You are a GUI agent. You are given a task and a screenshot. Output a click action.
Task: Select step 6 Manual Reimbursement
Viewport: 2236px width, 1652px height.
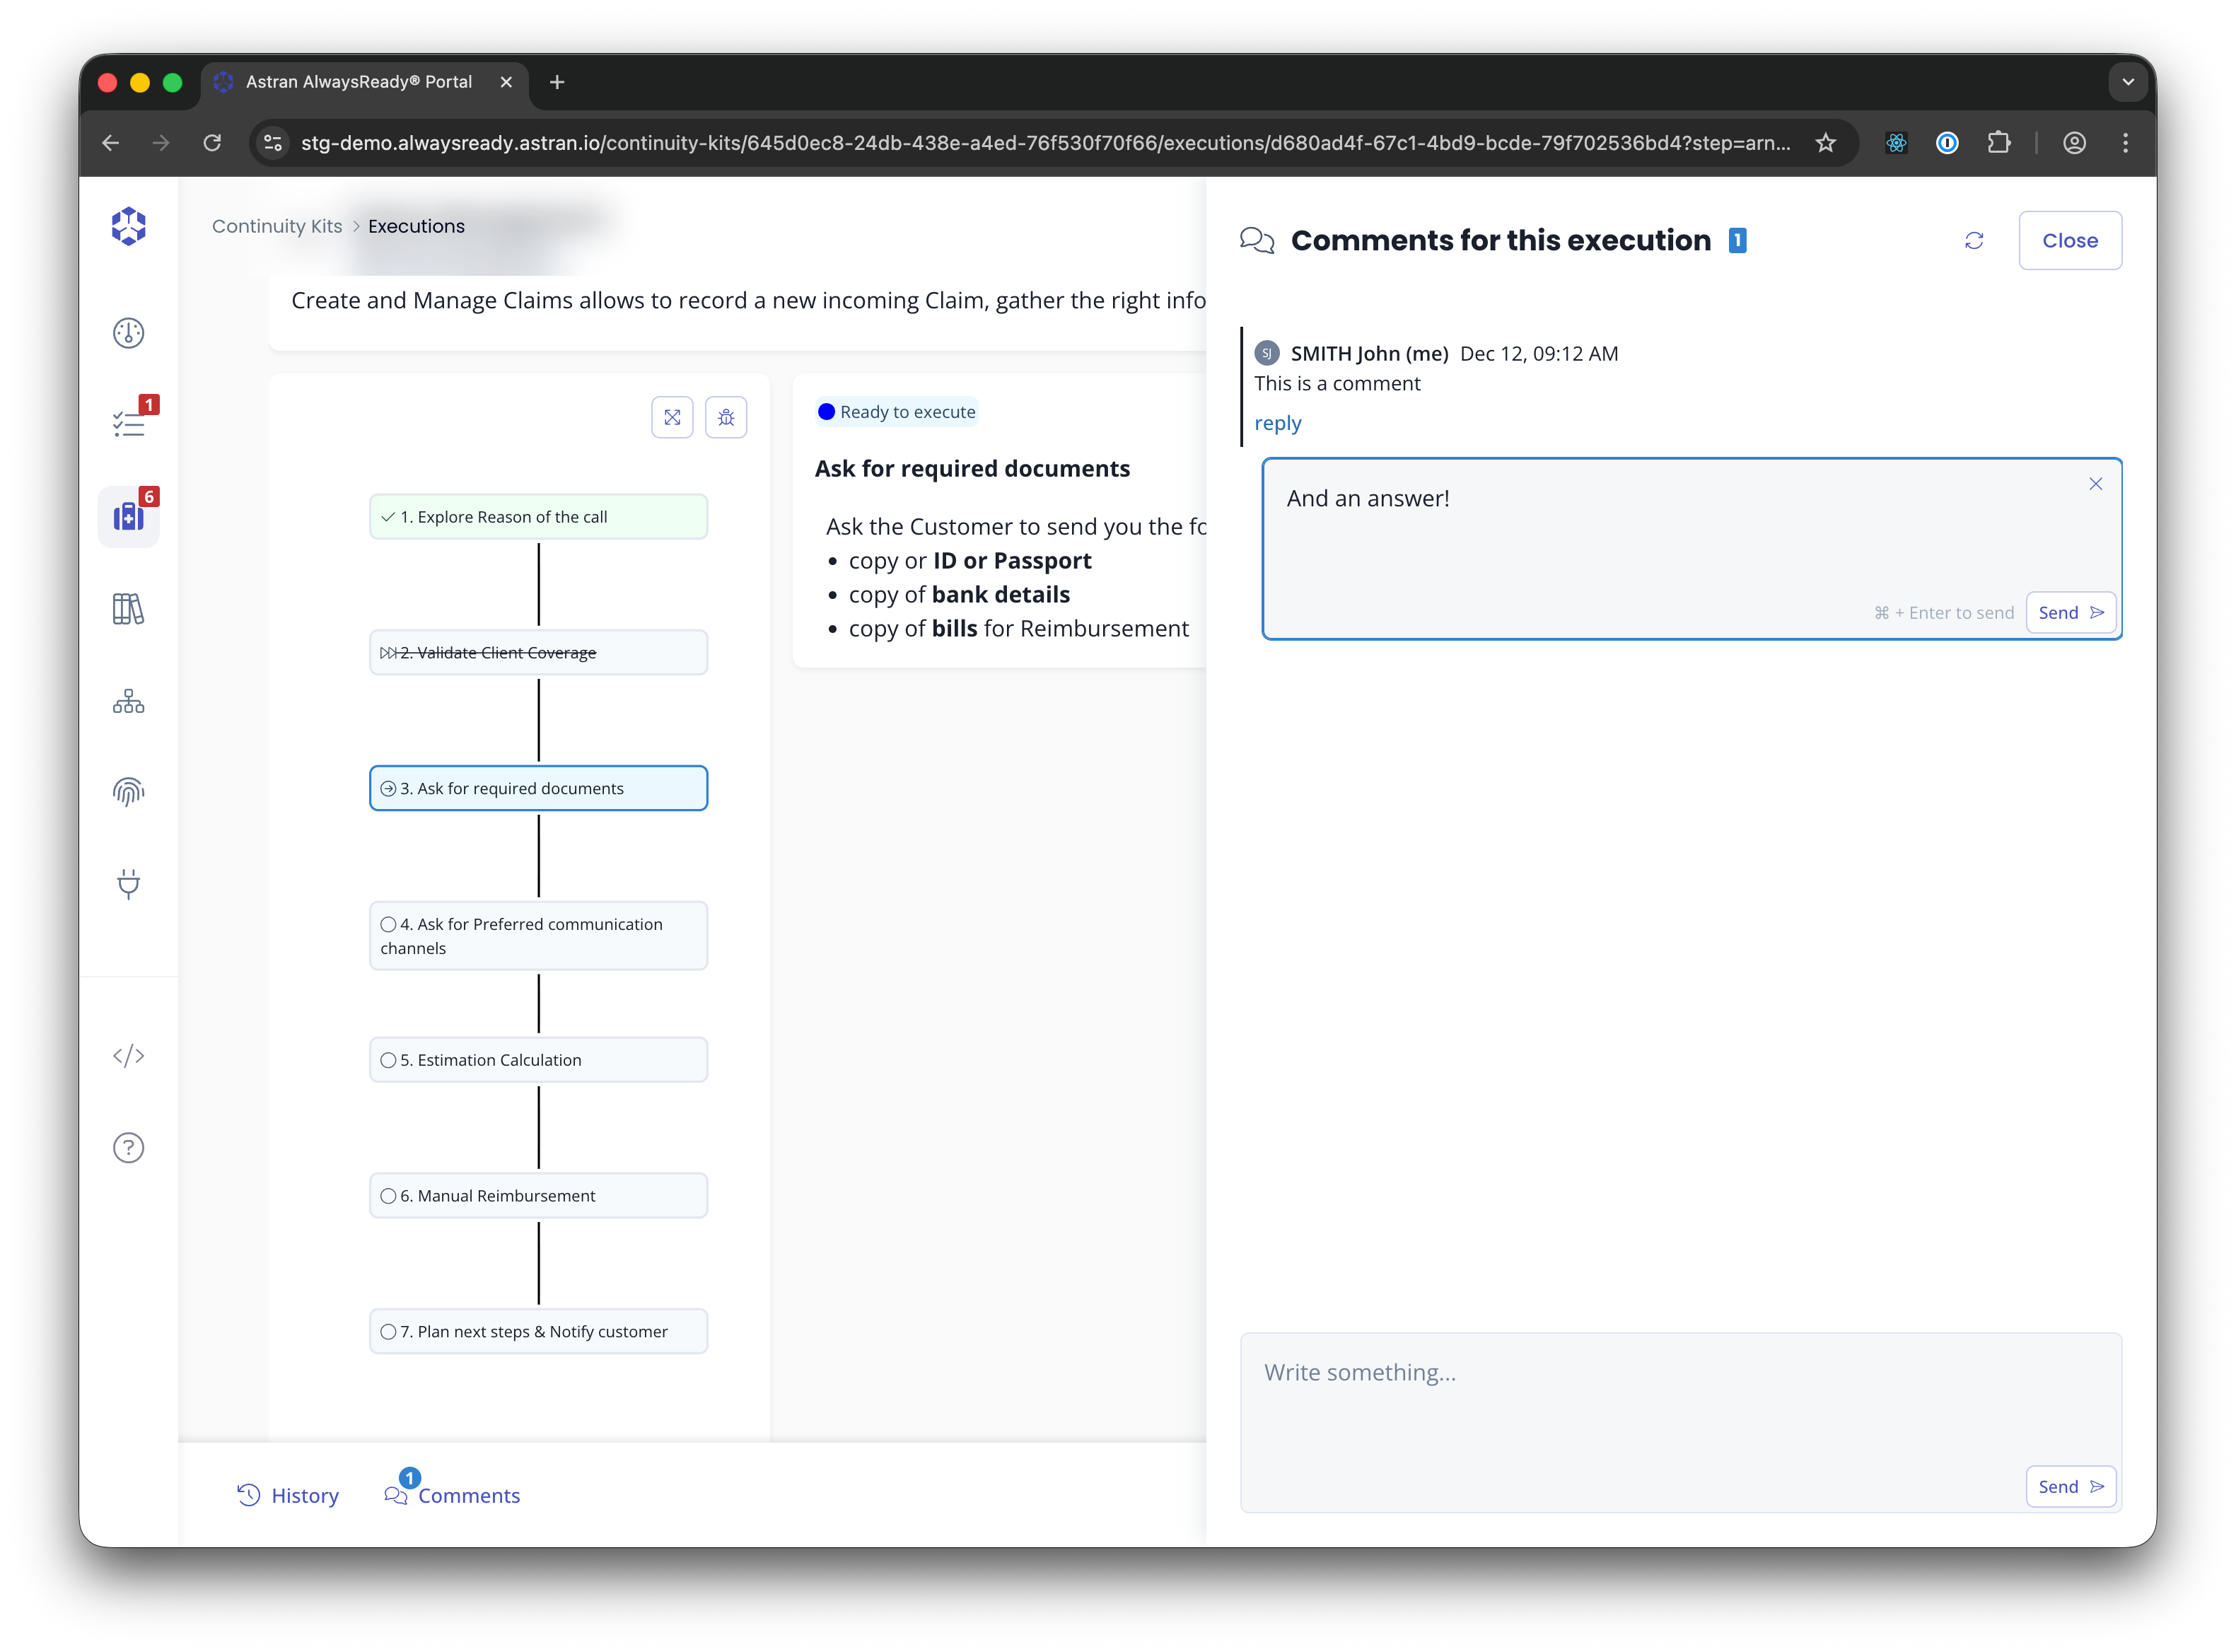(x=538, y=1196)
